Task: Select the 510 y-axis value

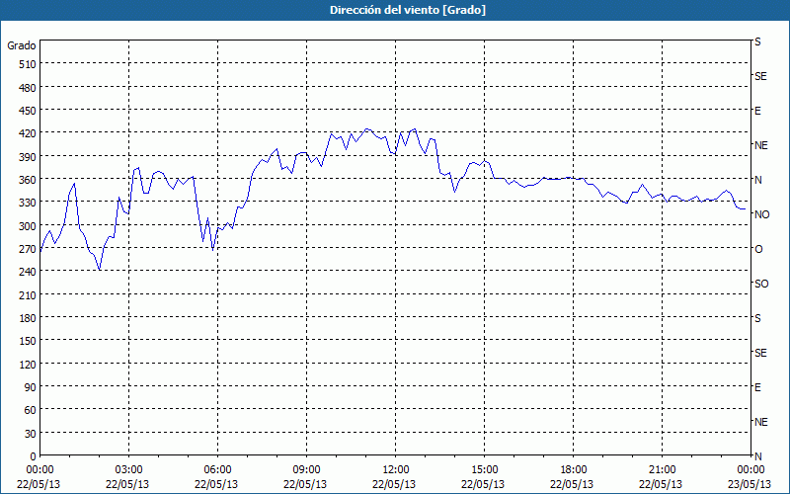Action: pos(29,64)
